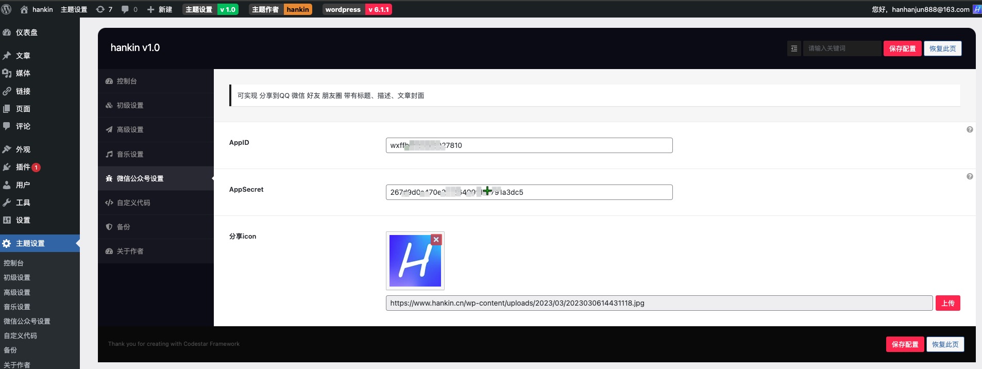Switch to 高级设置 tab in theme panel
982x369 pixels.
(156, 129)
